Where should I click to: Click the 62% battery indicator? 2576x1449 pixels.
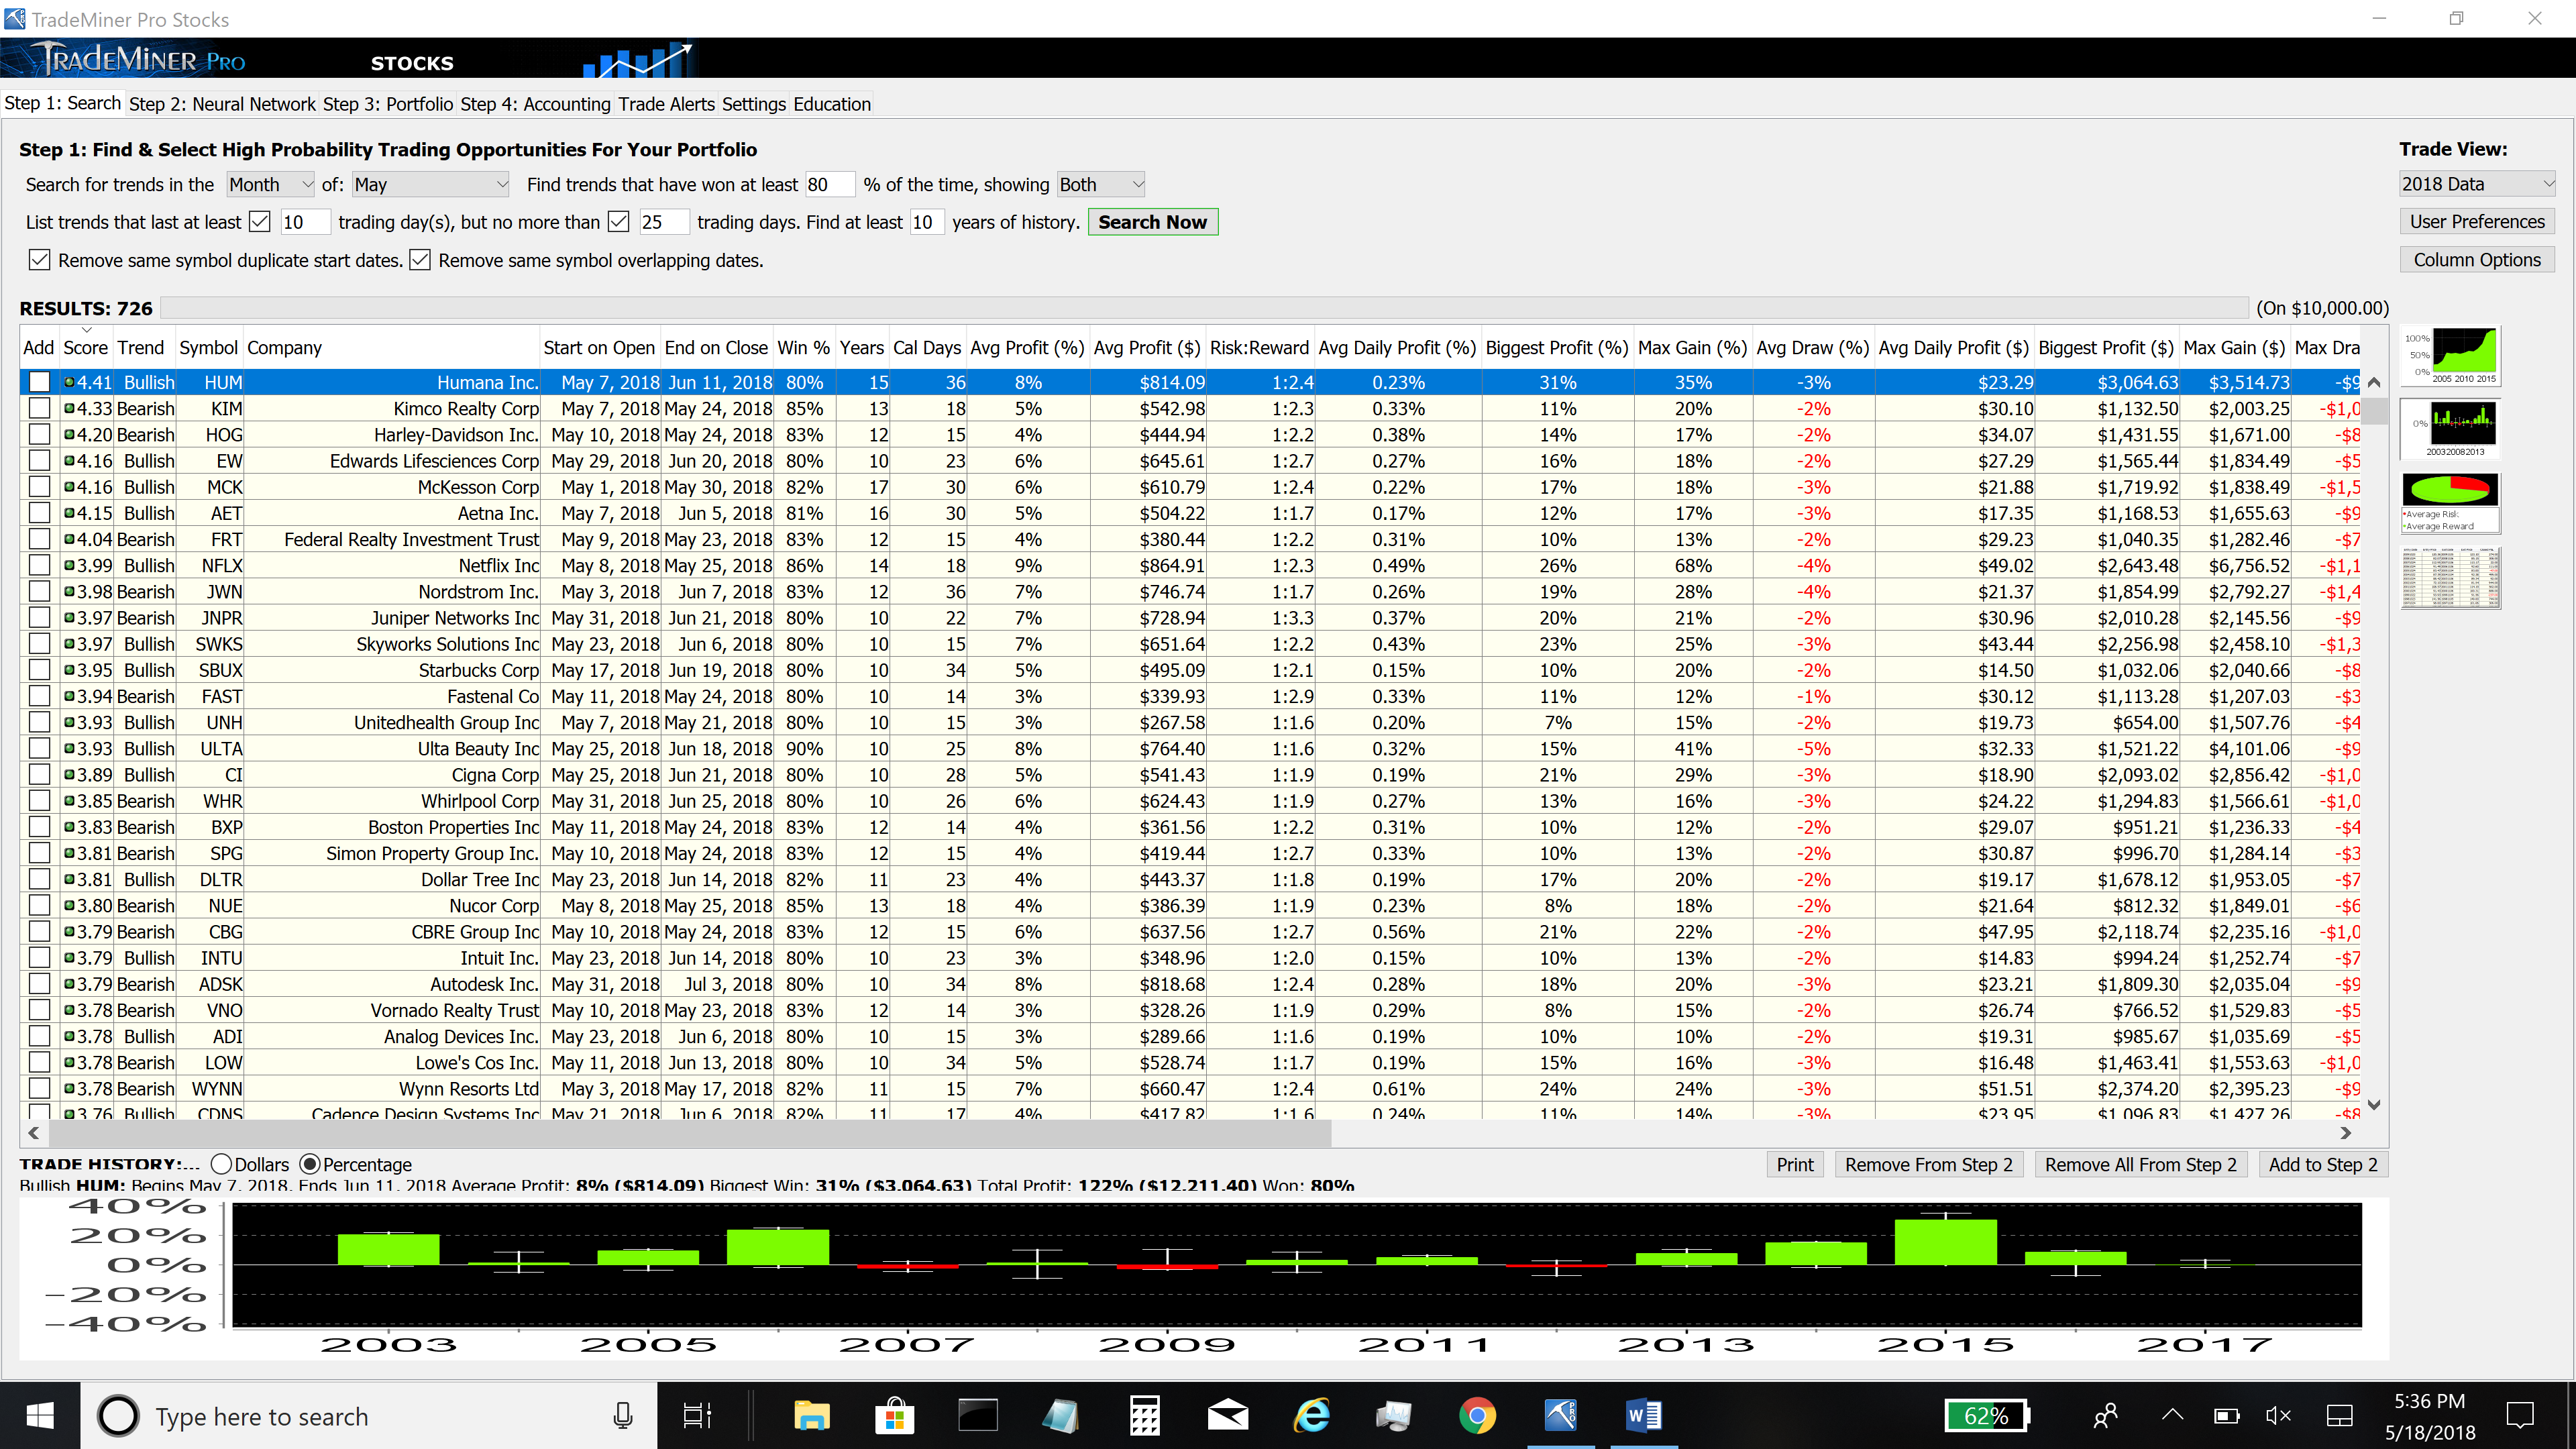tap(1987, 1416)
